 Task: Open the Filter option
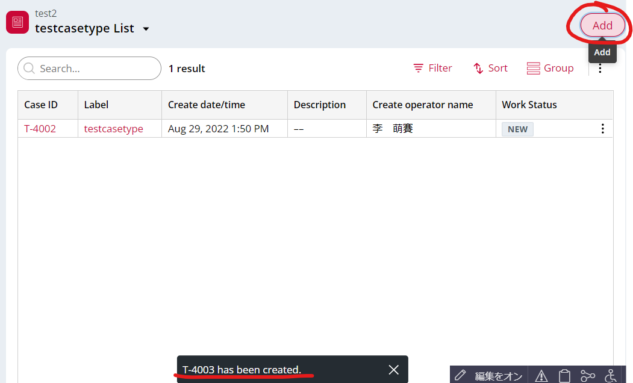[432, 68]
